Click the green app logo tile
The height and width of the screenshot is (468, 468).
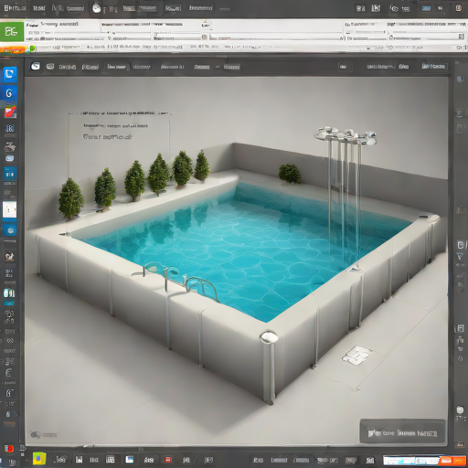point(12,32)
